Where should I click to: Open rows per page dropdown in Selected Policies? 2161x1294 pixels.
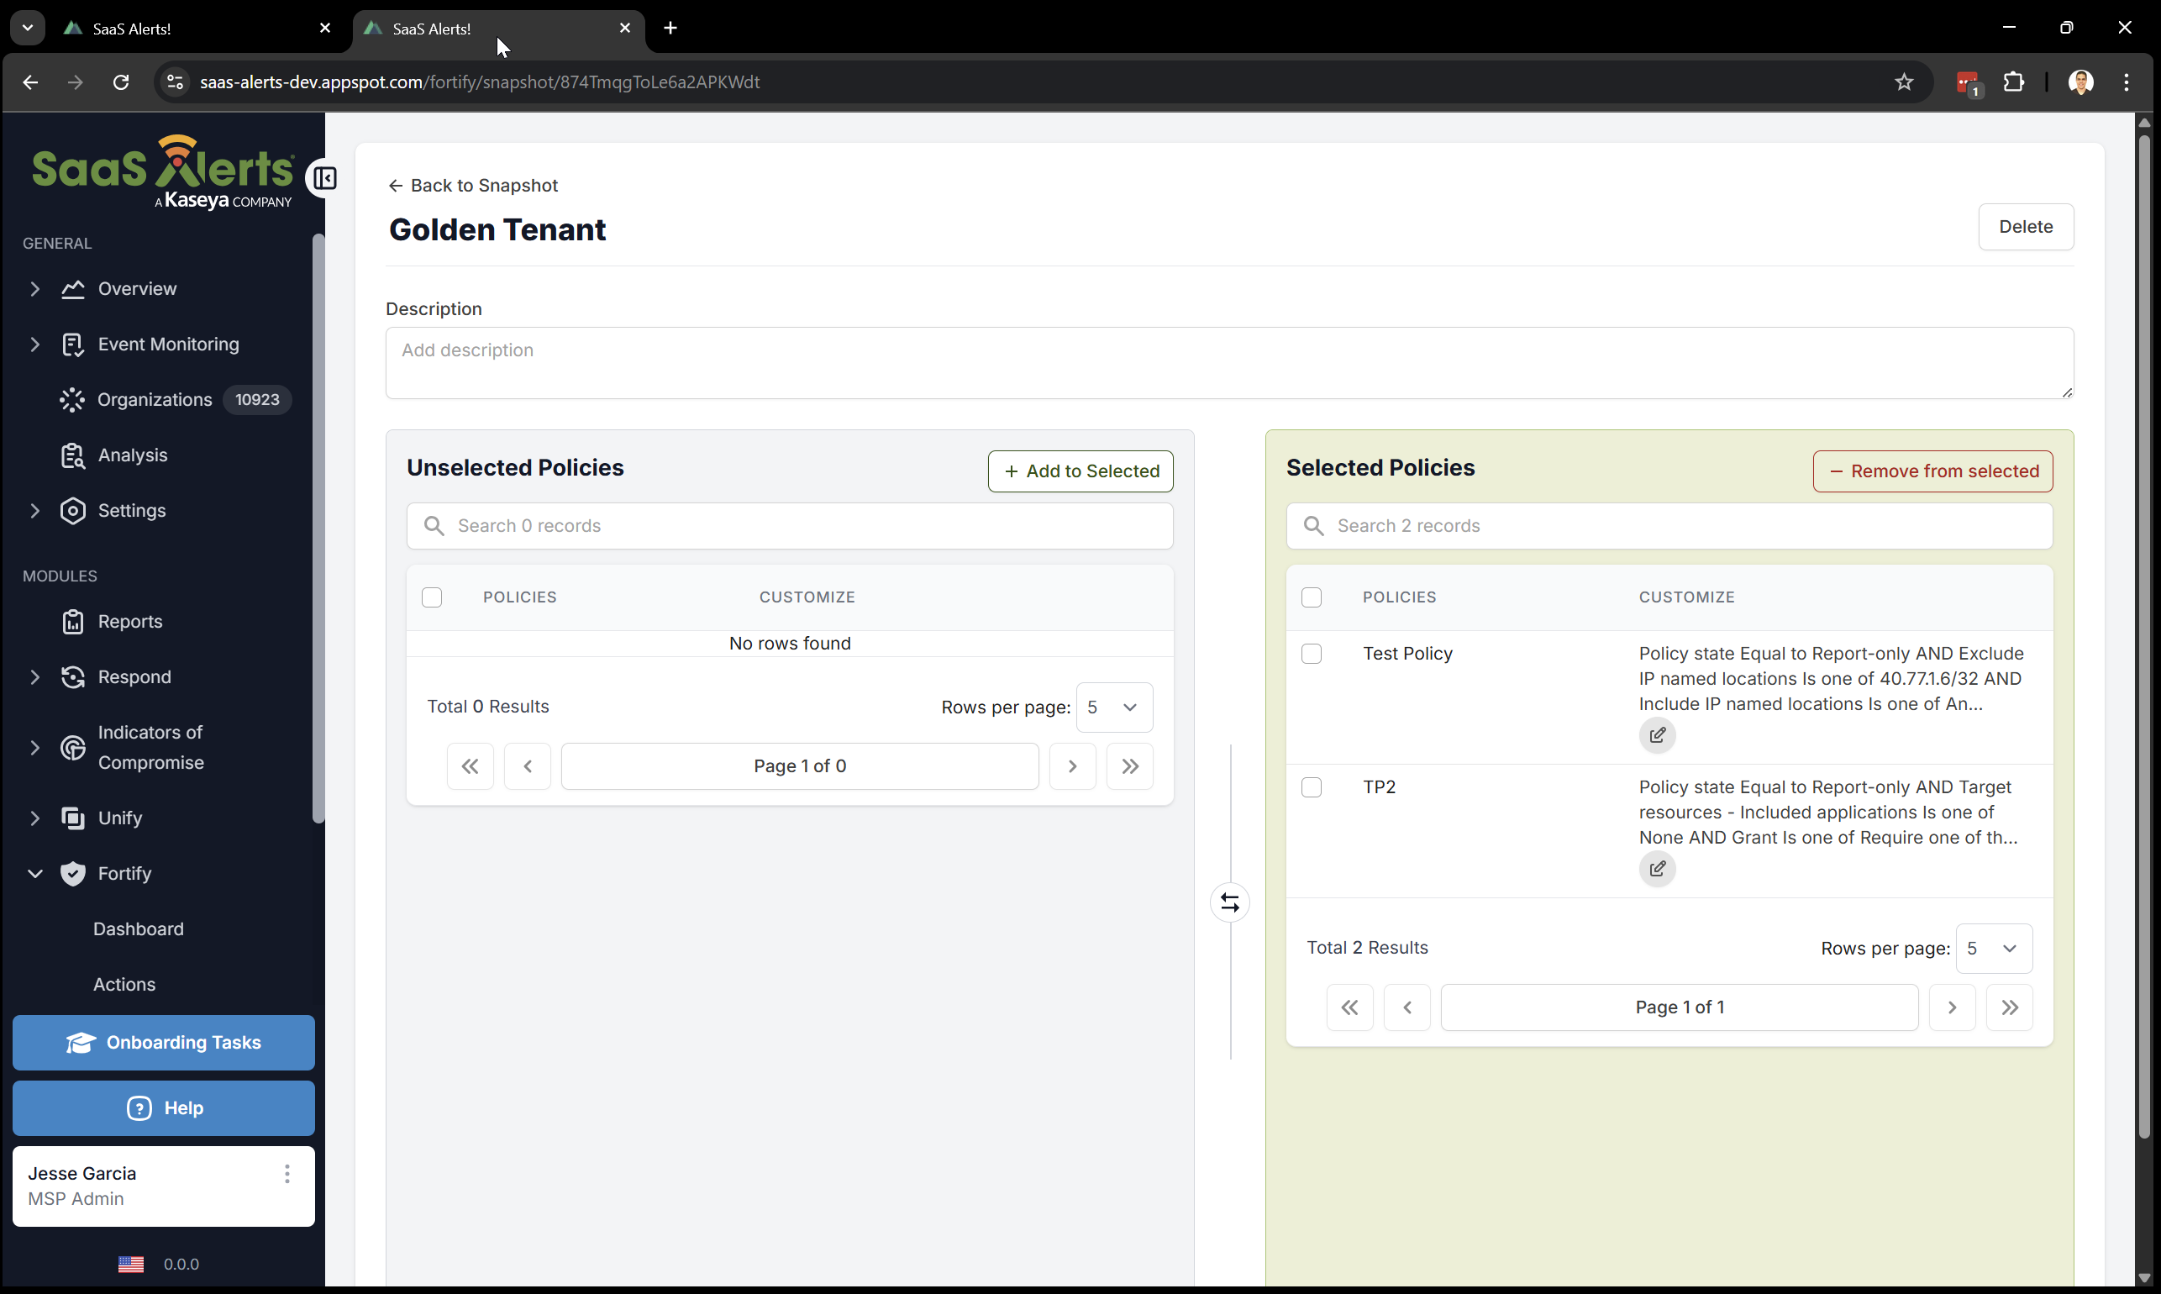[1993, 948]
